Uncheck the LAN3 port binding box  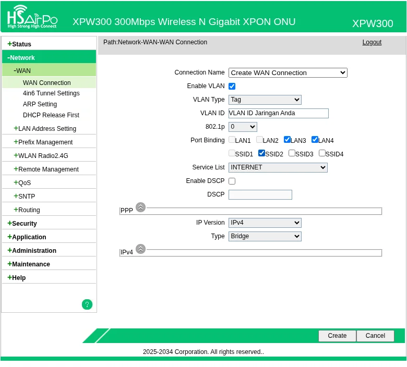coord(287,140)
